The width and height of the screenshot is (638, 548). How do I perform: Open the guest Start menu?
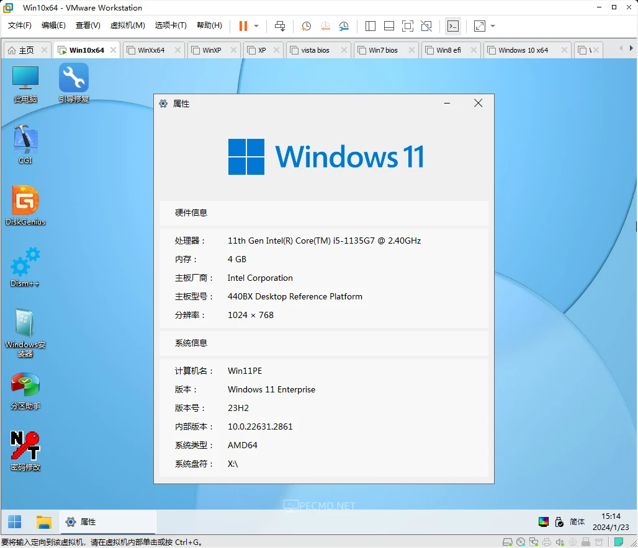(15, 521)
